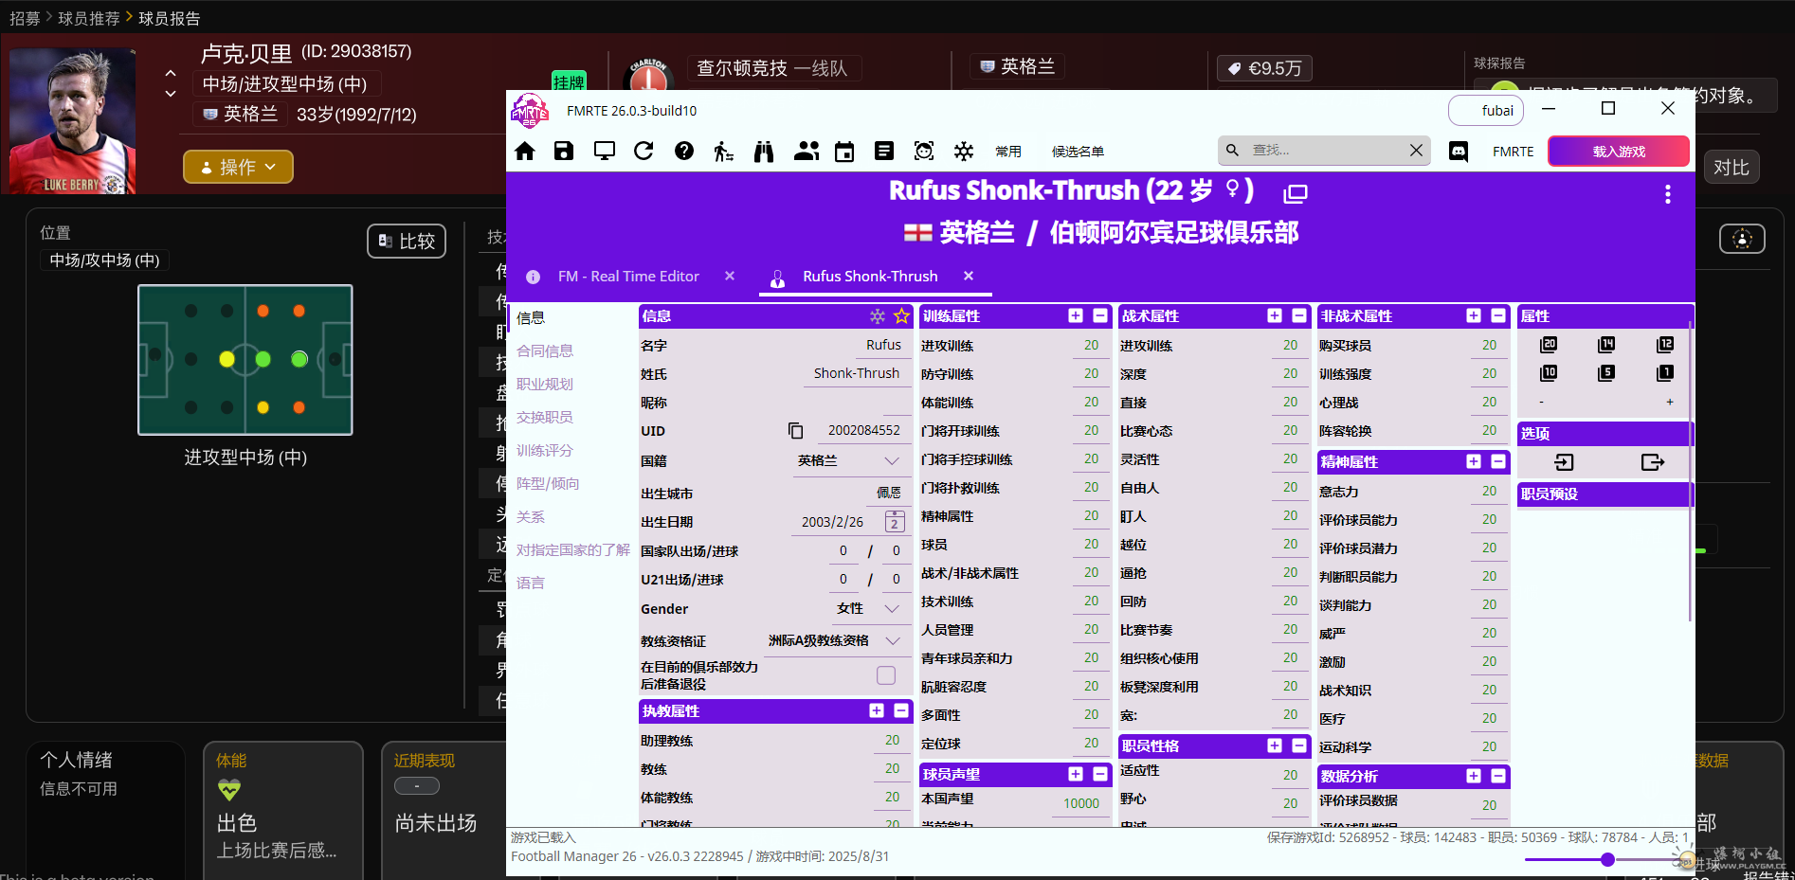This screenshot has height=880, width=1795.
Task: Open scouting via the binoculars icon
Action: point(764,152)
